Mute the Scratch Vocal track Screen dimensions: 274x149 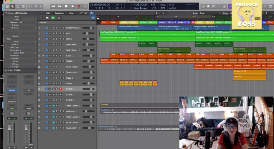53,28
